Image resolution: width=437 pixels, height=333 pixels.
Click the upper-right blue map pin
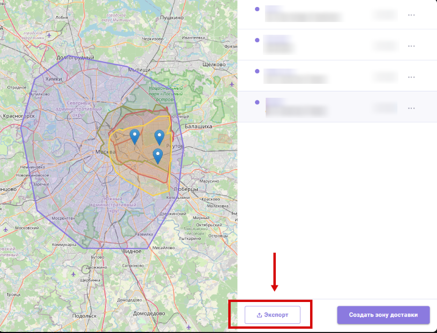(159, 137)
